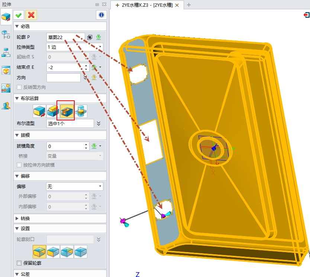Open the user role sidebar icon
The image size is (310, 277).
tap(6, 106)
